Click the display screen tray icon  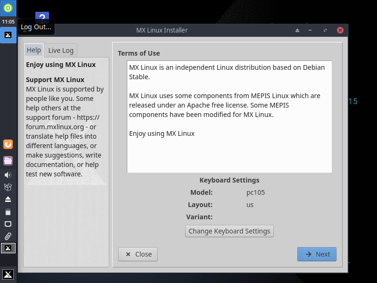pyautogui.click(x=8, y=224)
